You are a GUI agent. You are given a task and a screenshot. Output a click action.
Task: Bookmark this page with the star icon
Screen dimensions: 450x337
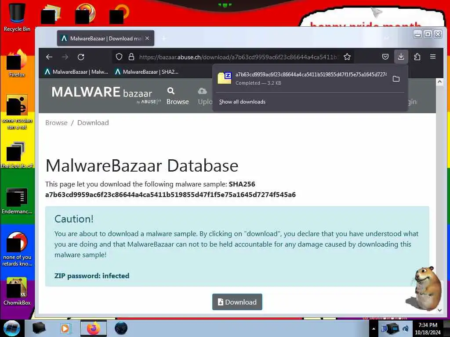(347, 57)
